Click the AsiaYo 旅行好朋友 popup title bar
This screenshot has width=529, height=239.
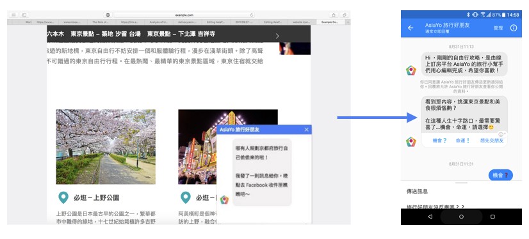(264, 130)
